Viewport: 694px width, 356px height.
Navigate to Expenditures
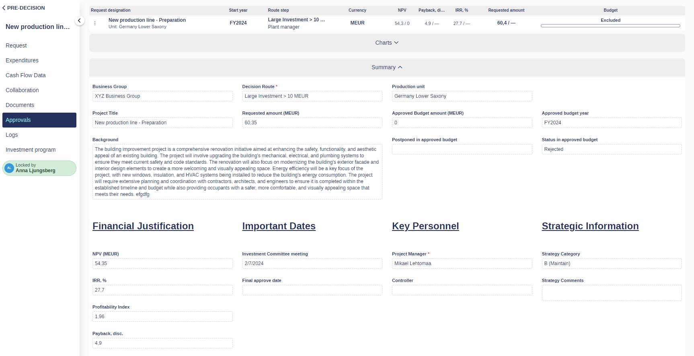pos(22,60)
